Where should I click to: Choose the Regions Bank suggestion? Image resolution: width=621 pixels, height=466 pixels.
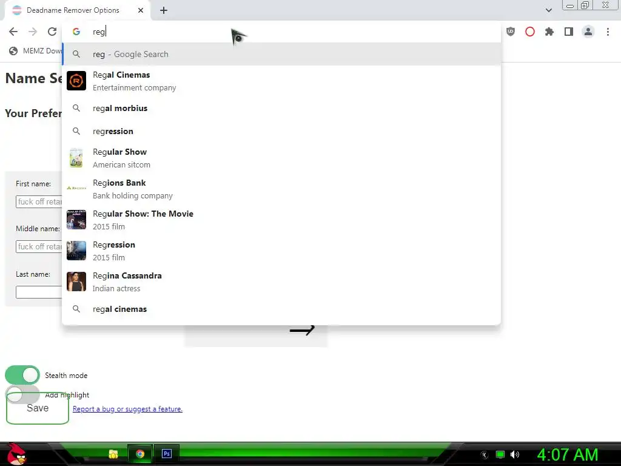pos(281,189)
